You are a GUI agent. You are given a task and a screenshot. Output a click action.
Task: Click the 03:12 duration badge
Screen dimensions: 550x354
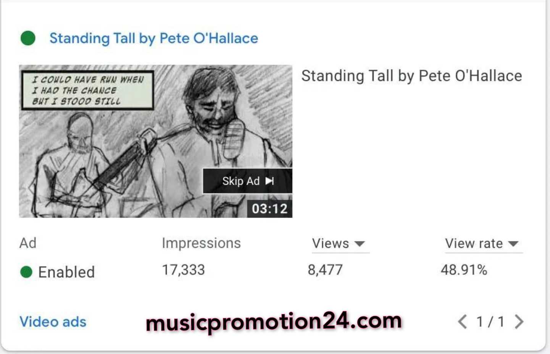pos(269,209)
